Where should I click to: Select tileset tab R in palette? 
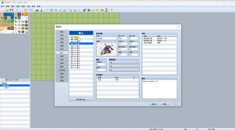click(16, 80)
